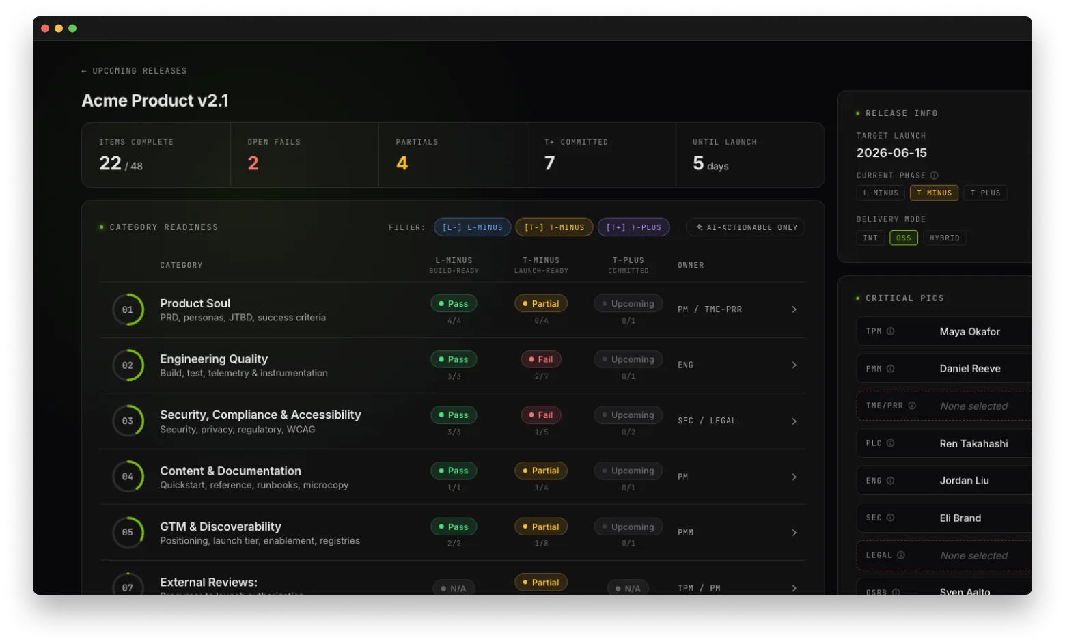
Task: Open SEC selector showing Eli Brand
Action: coord(944,518)
